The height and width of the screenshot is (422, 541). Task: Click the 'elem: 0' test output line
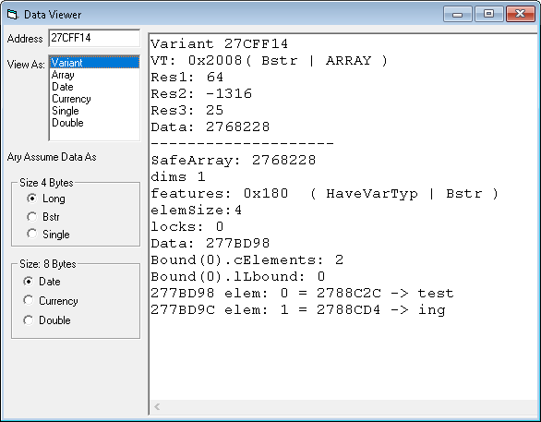click(302, 294)
